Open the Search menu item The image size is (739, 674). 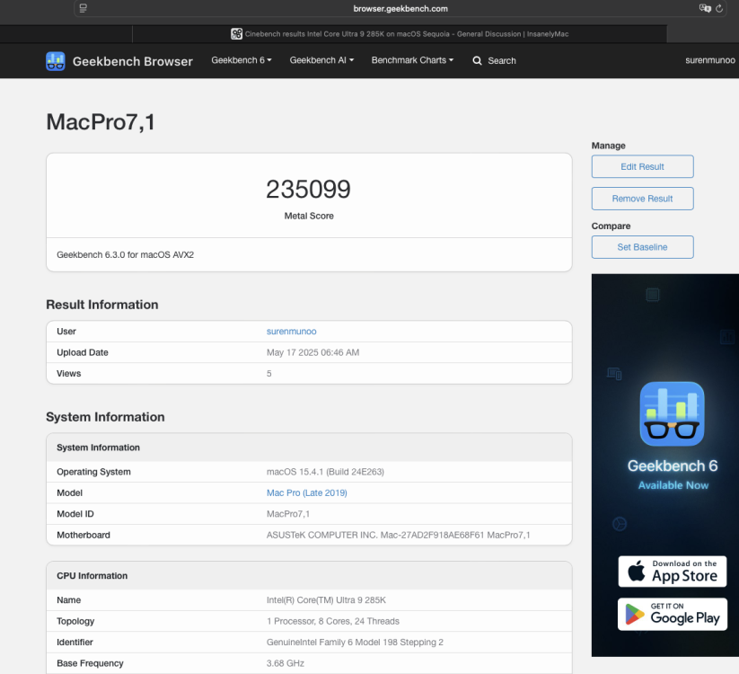pyautogui.click(x=495, y=61)
